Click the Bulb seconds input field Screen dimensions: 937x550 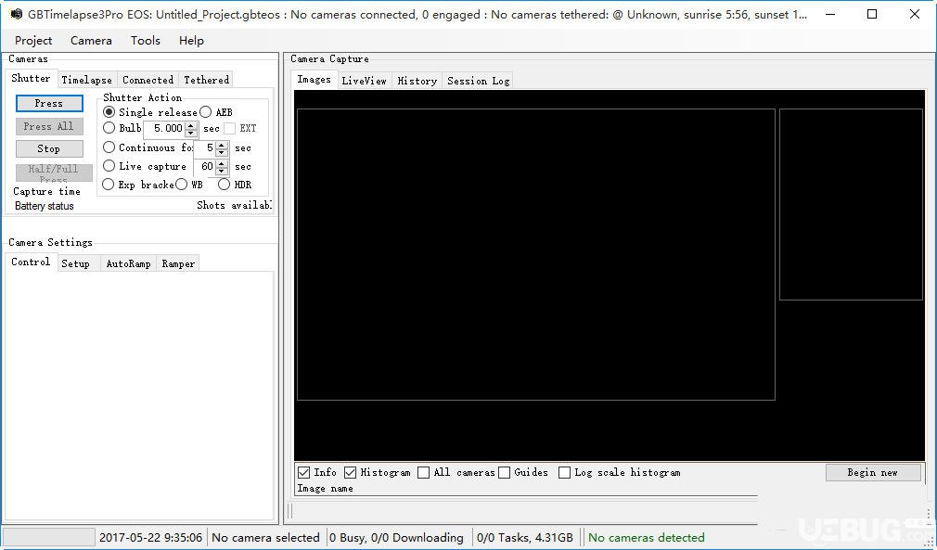[x=164, y=128]
